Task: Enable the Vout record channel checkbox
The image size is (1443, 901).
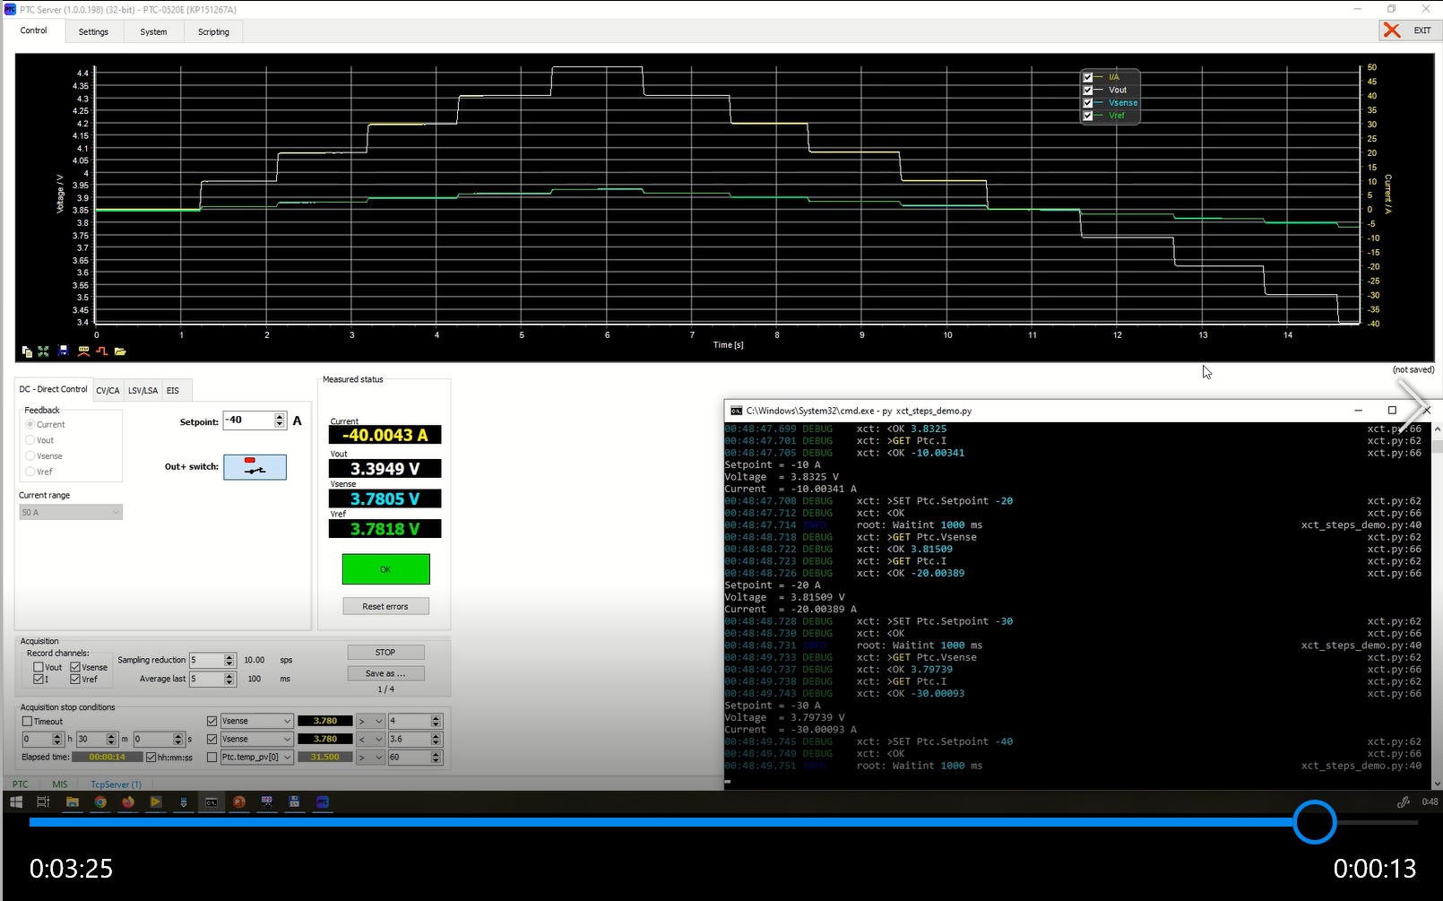Action: click(39, 667)
